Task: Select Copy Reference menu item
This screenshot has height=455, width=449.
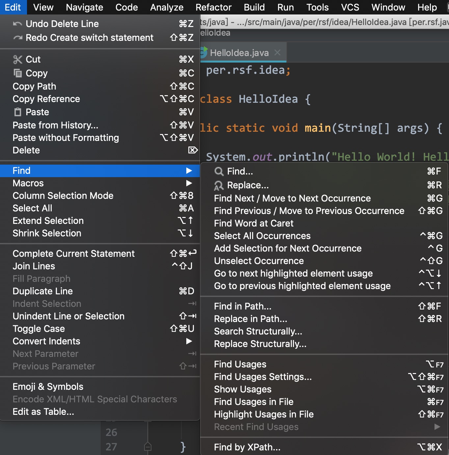Action: tap(100, 99)
